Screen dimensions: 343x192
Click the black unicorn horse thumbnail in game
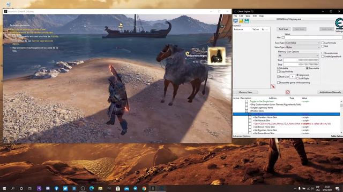coord(217,56)
